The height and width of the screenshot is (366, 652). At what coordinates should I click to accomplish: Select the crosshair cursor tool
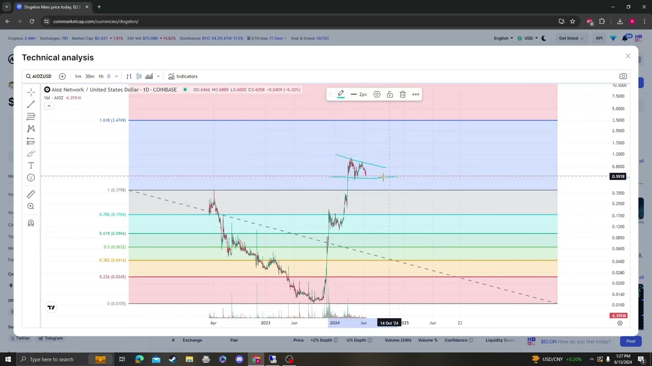[x=31, y=92]
